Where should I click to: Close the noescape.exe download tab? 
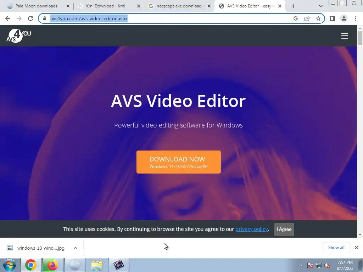(x=209, y=6)
